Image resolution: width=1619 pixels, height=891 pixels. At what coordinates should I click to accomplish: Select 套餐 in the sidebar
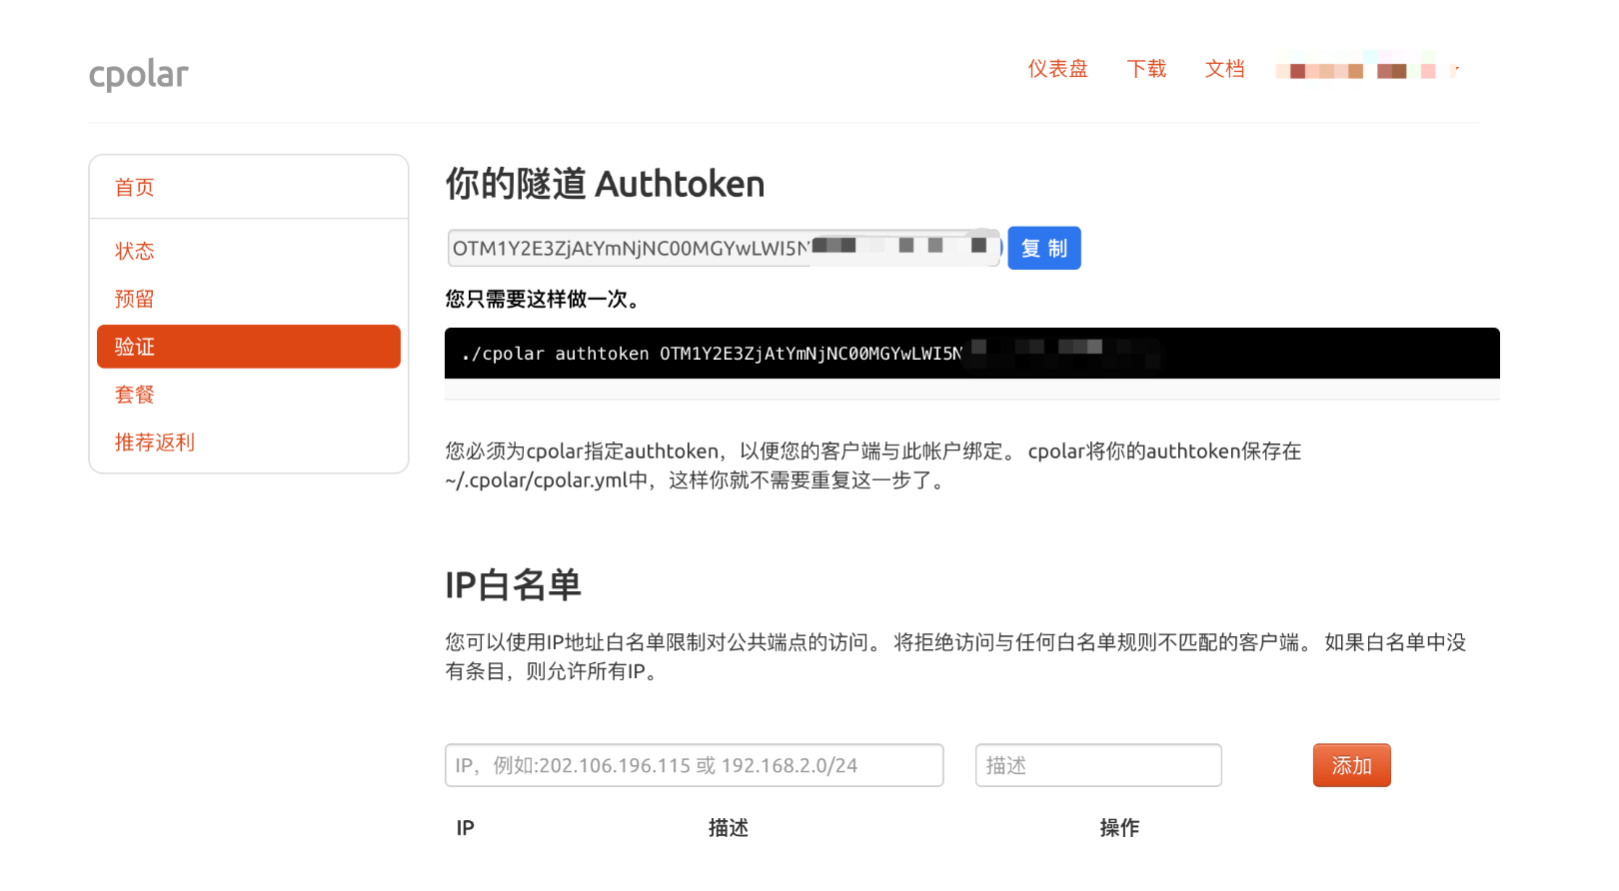tap(134, 395)
